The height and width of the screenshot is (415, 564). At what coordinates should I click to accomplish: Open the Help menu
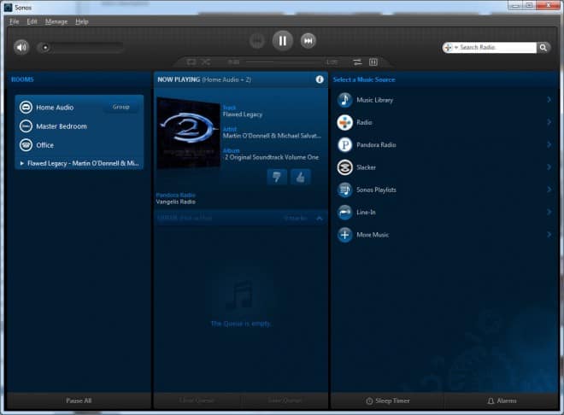click(x=82, y=20)
